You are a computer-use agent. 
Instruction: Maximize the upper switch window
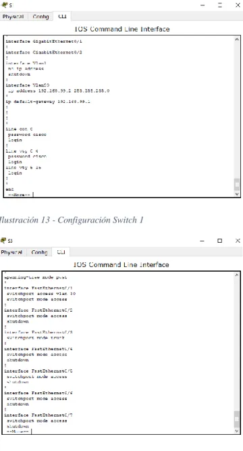pyautogui.click(x=220, y=5)
